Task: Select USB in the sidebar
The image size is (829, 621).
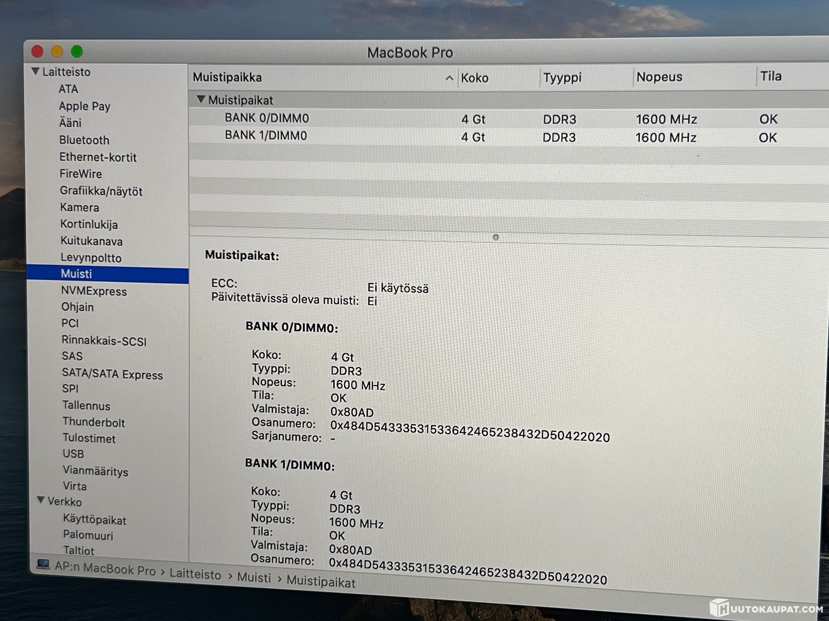Action: 73,454
